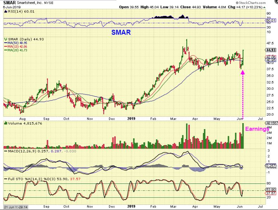Click the green up-arrow beside Chg
The width and height of the screenshot is (278, 210).
[x=264, y=7]
